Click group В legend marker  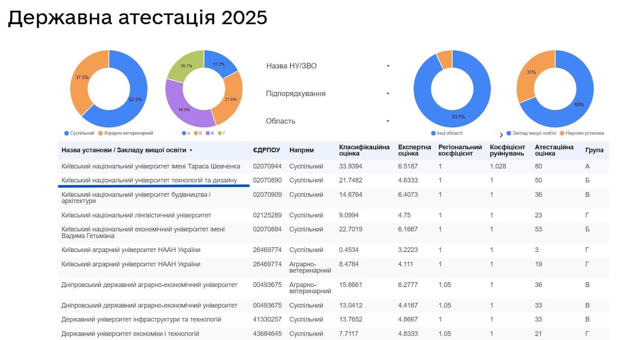coord(208,133)
